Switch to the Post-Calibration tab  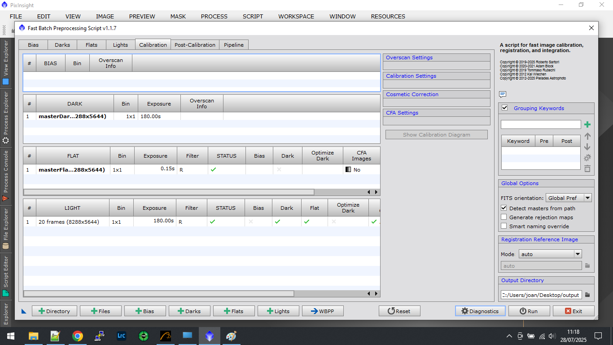[x=195, y=45]
